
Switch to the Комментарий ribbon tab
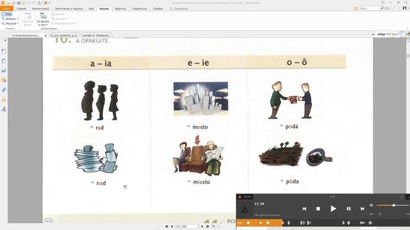pyautogui.click(x=40, y=8)
